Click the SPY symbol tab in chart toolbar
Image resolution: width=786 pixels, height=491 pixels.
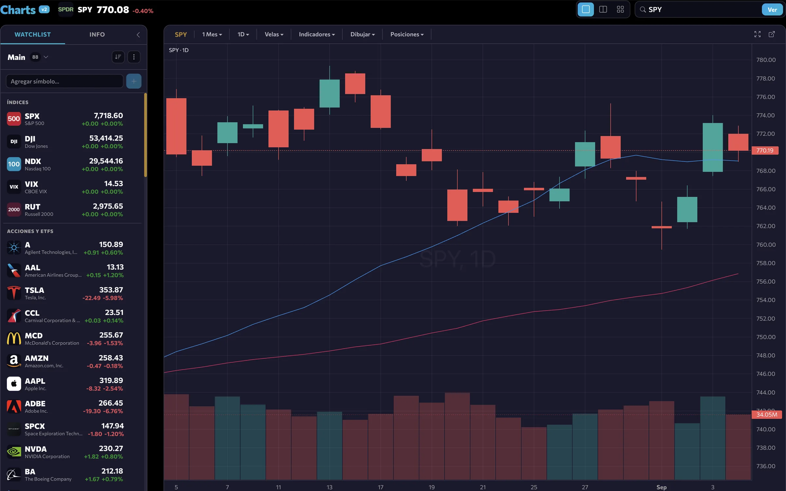pos(181,34)
